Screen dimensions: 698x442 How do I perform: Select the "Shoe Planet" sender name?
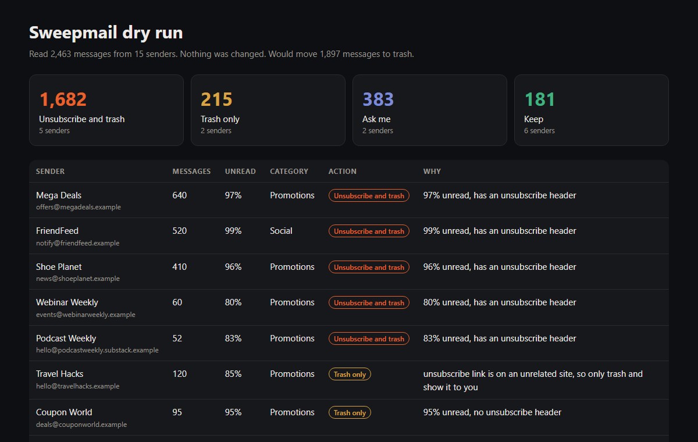click(59, 267)
